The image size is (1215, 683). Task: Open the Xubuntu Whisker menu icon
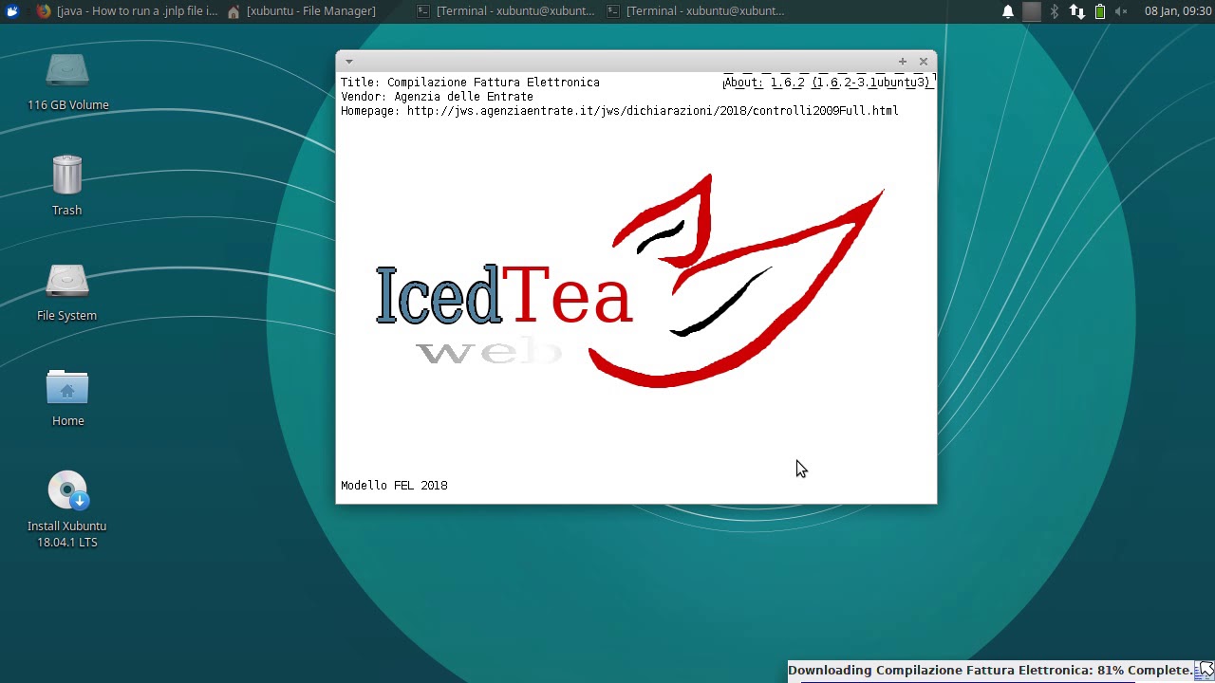[12, 11]
